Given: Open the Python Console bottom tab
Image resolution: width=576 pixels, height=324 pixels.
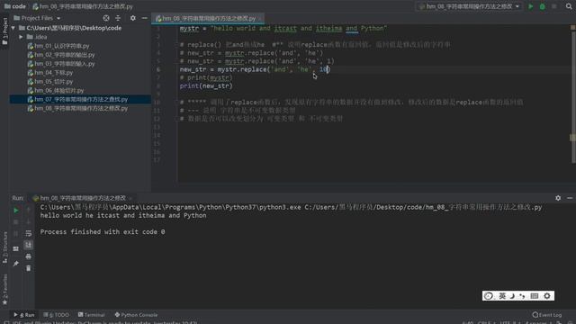Looking at the screenshot, I should pos(136,315).
